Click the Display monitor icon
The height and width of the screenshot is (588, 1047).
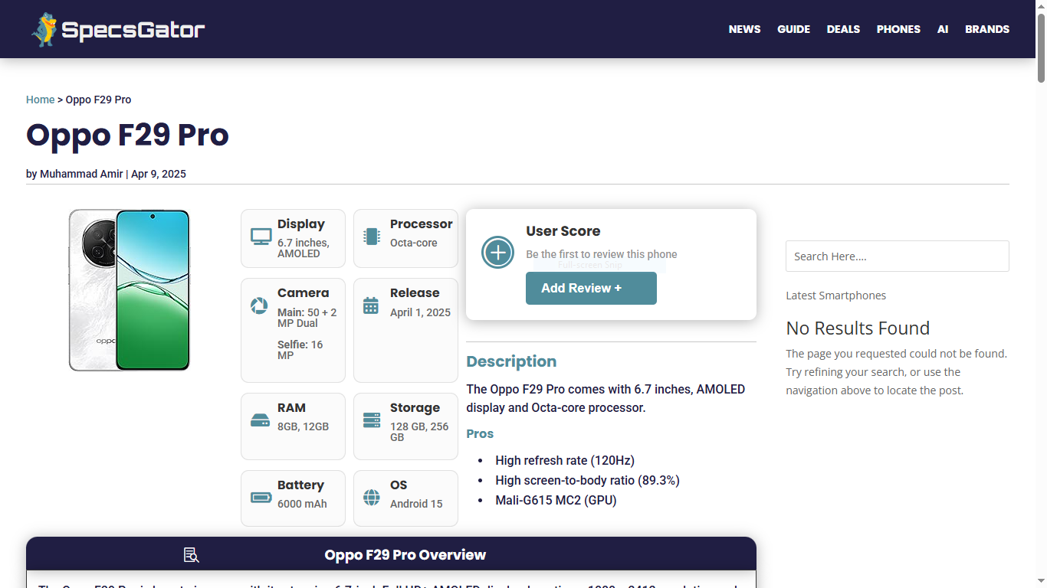(x=261, y=237)
